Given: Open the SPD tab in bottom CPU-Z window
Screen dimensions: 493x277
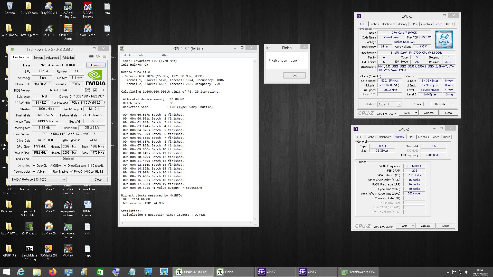Looking at the screenshot, I should [x=411, y=137].
